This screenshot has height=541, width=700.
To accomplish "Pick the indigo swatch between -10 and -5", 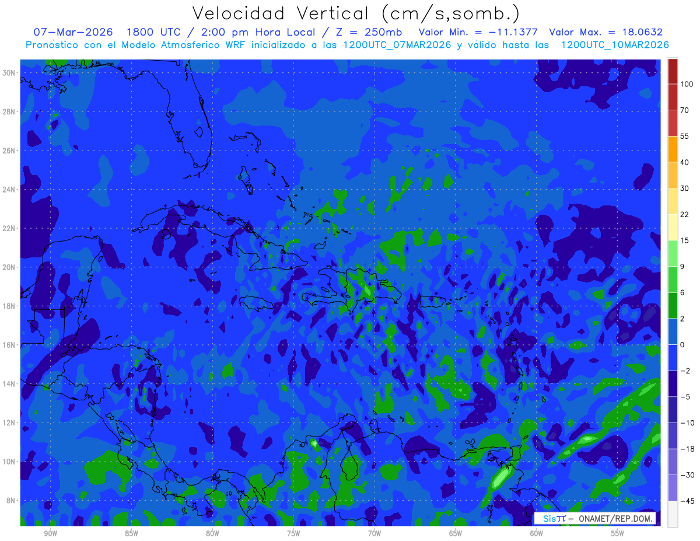I will click(x=673, y=410).
